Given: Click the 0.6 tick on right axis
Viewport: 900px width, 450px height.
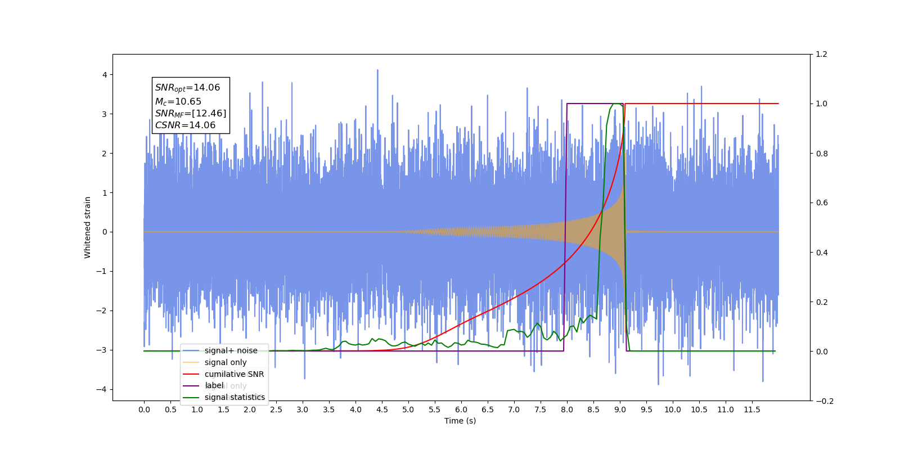Looking at the screenshot, I should coord(821,203).
